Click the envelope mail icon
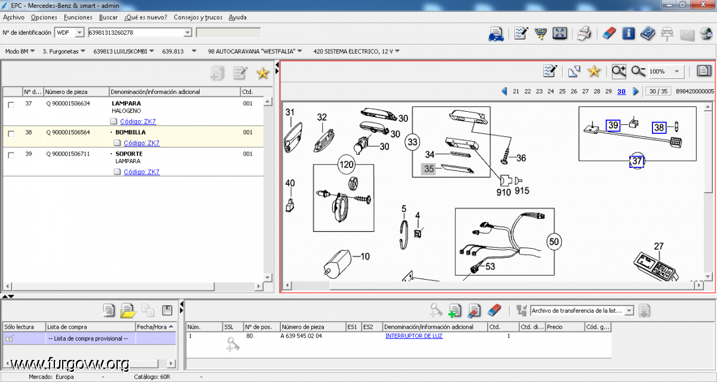Viewport: 717px width, 382px height. tap(687, 34)
